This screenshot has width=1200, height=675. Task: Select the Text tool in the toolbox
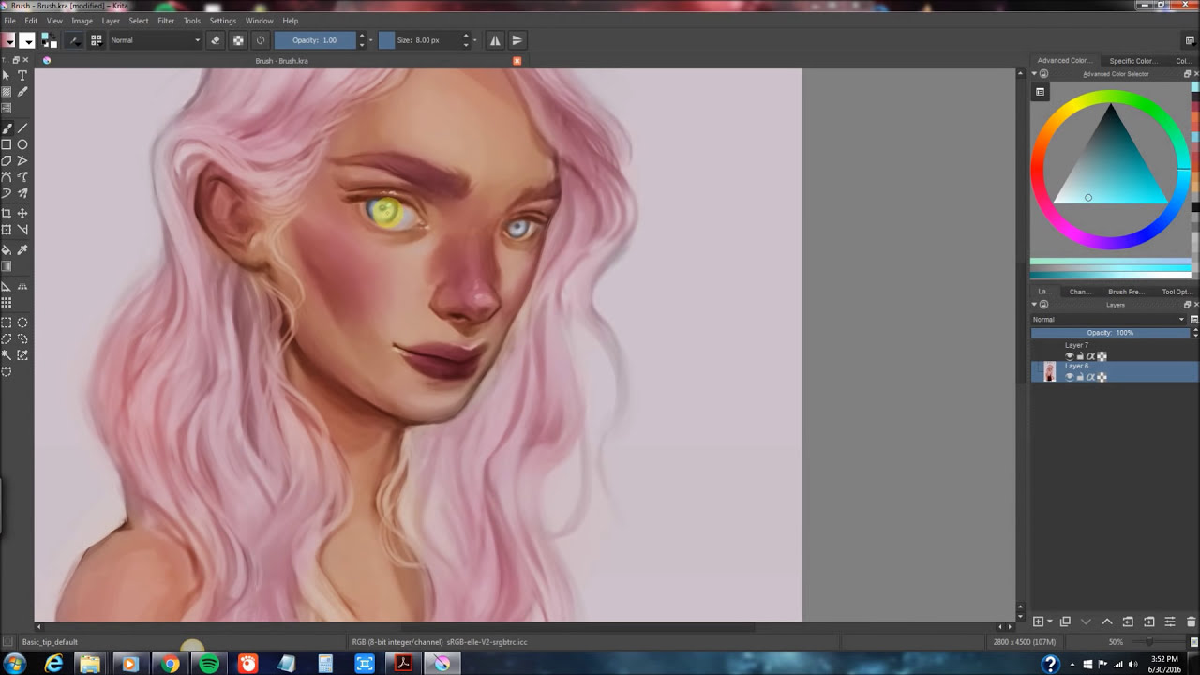pos(22,76)
